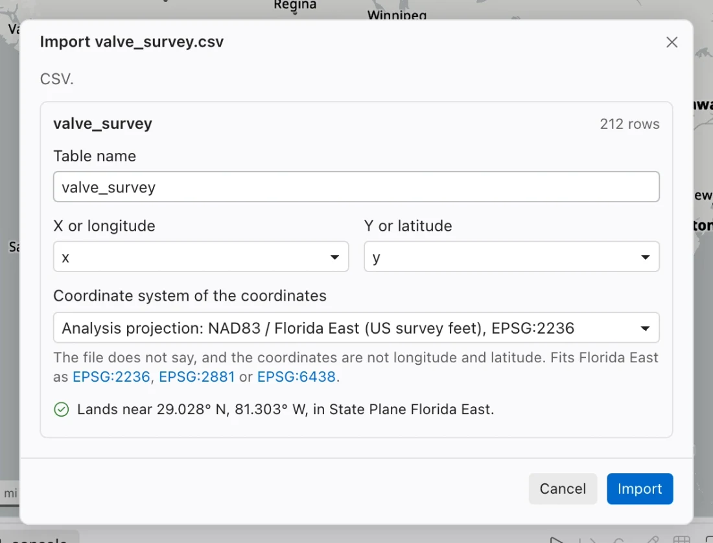Follow the EPSG:2236 link
Screen dimensions: 713x543
click(111, 376)
